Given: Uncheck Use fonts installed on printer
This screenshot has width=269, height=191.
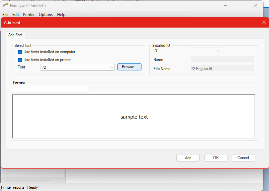Looking at the screenshot, I should tap(20, 60).
